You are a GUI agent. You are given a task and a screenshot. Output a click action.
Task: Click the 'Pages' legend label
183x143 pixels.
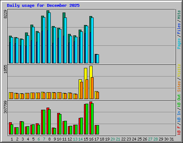pos(179,44)
